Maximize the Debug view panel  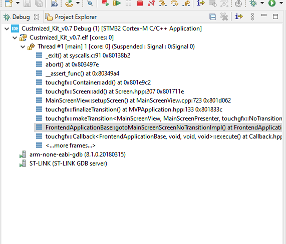pyautogui.click(x=275, y=16)
